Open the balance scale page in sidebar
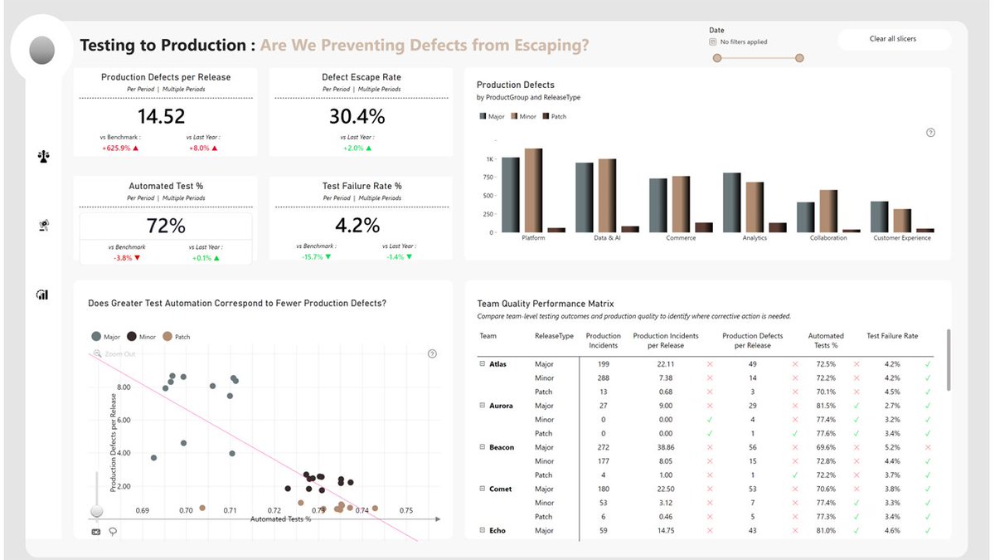Viewport: 995px width, 560px height. pos(42,155)
